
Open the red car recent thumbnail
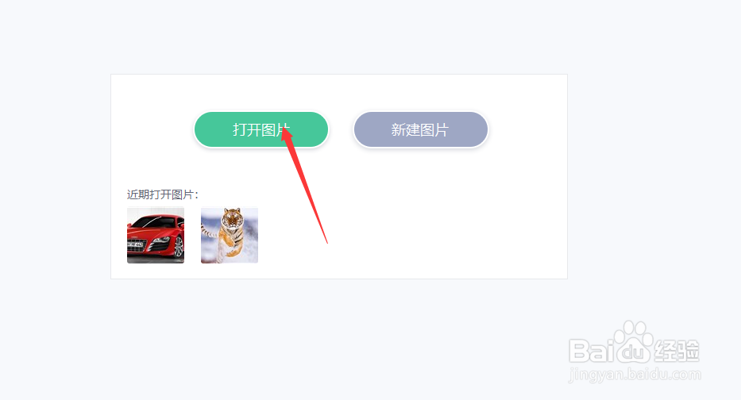(156, 235)
